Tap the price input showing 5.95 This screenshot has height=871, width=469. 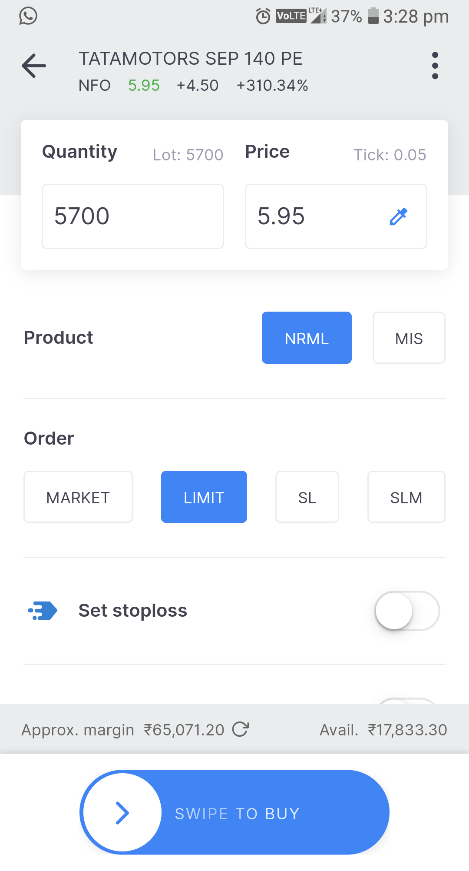313,216
